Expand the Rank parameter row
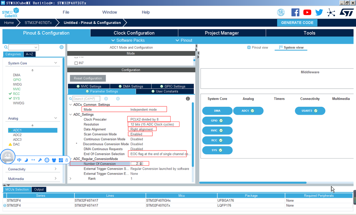Image resolution: width=356 pixels, height=215 pixels. point(70,179)
